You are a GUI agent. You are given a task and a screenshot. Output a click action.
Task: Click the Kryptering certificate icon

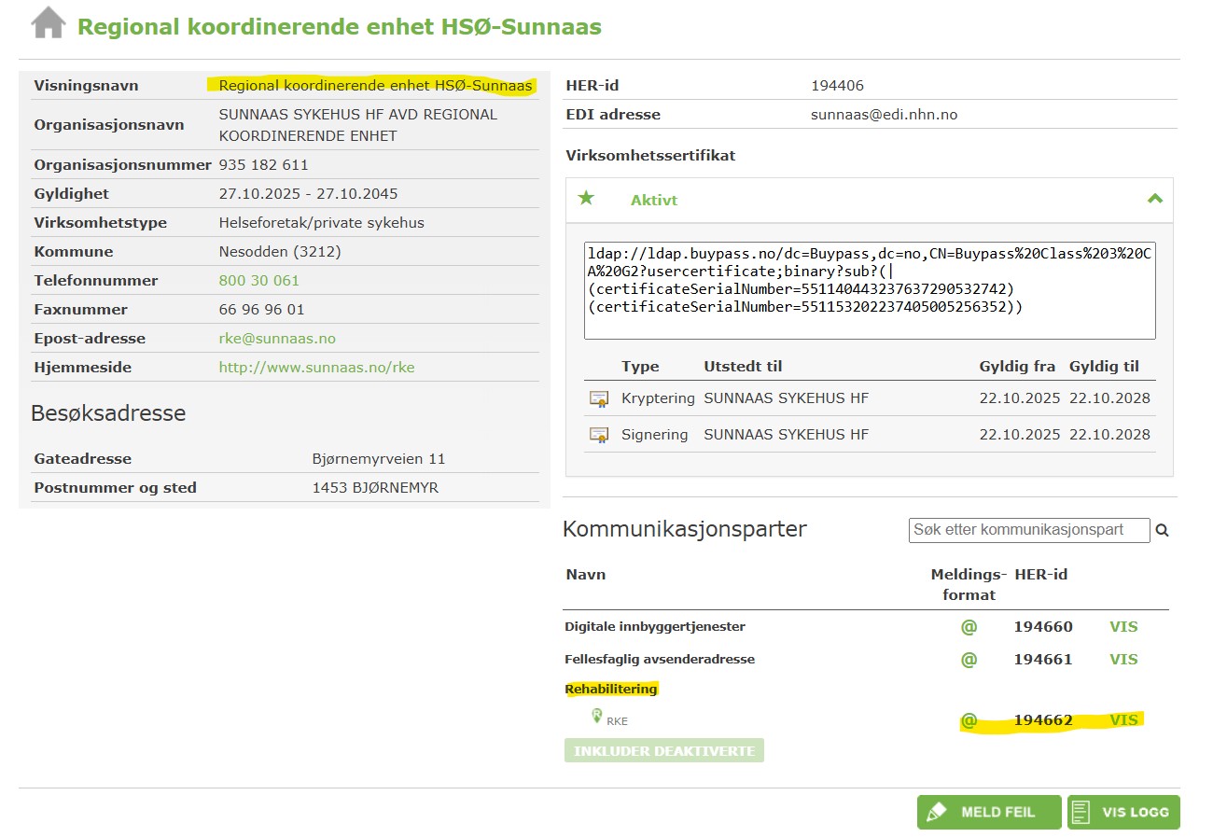(598, 398)
